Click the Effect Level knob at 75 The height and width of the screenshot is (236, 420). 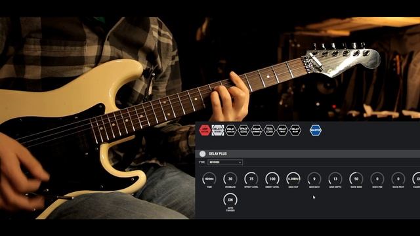click(251, 179)
